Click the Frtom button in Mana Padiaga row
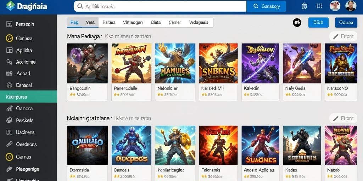This screenshot has width=363, height=181. click(x=343, y=36)
